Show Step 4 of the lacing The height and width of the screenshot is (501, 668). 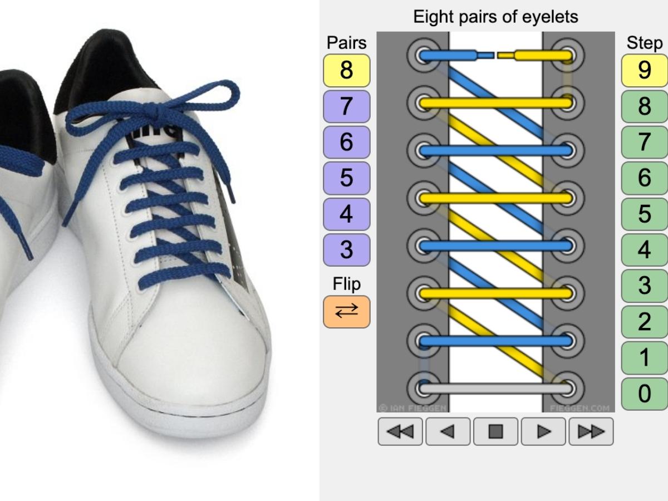pyautogui.click(x=645, y=250)
